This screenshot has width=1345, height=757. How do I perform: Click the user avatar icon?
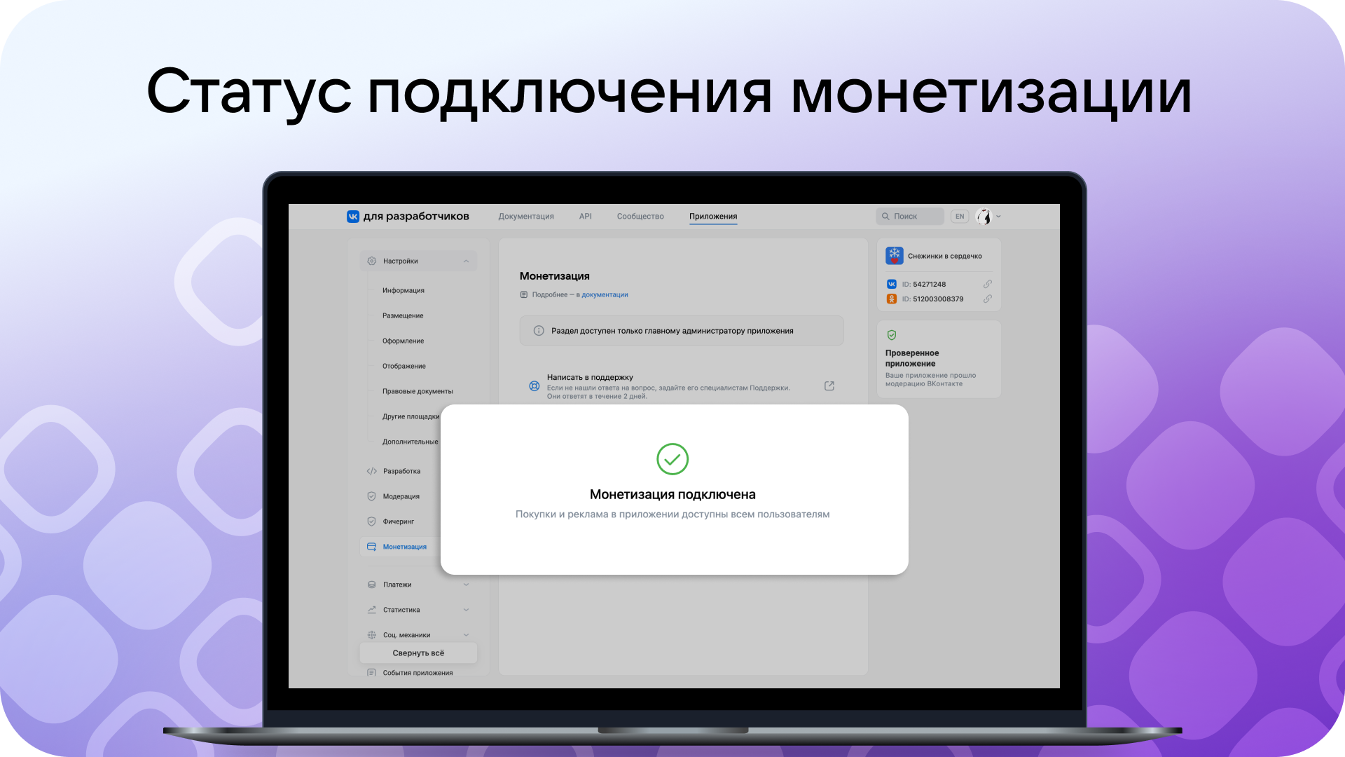pos(984,217)
